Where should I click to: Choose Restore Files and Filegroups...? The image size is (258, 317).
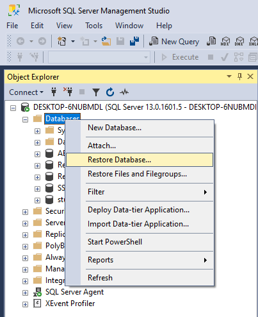pos(140,174)
